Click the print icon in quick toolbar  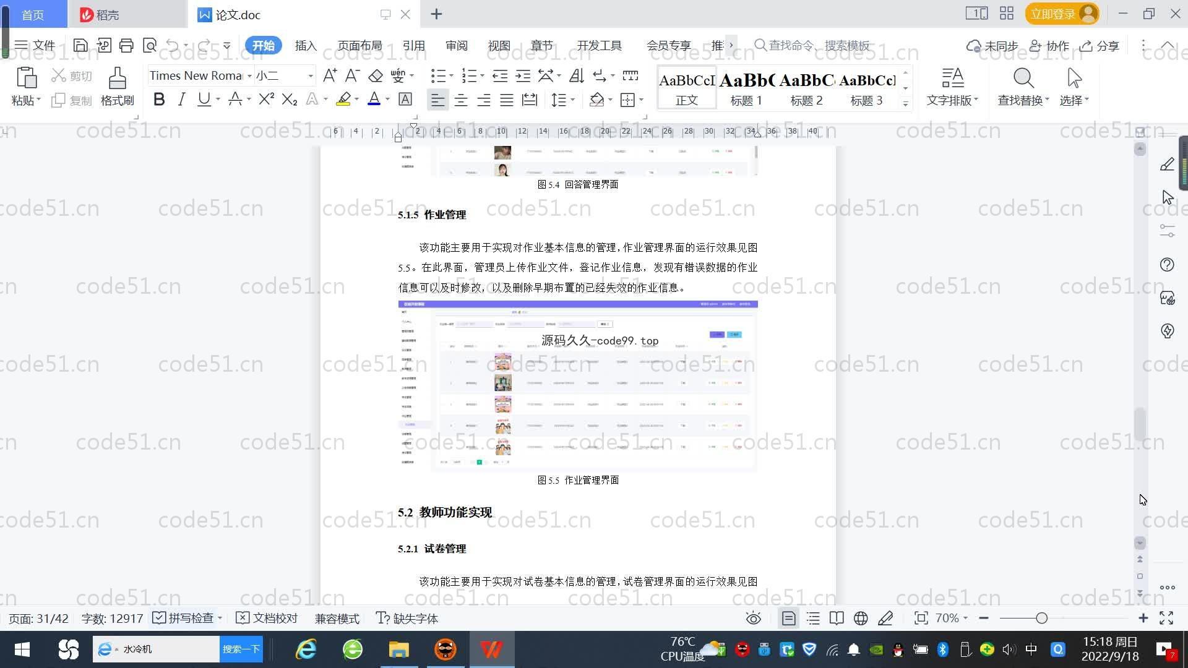coord(126,45)
